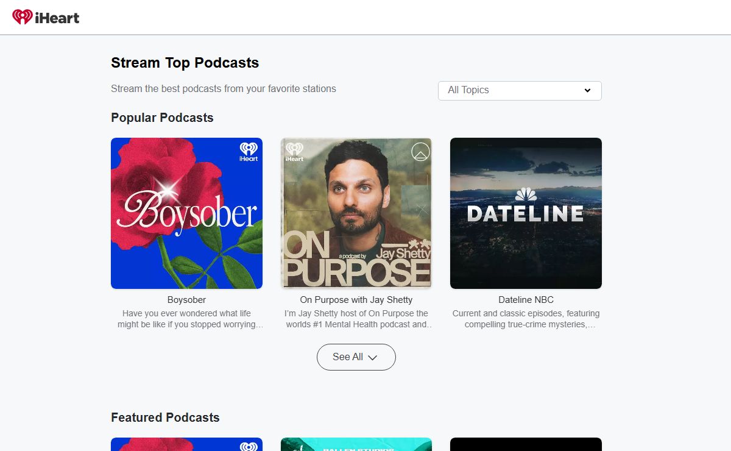731x451 pixels.
Task: Click the Dateline true-crime description text
Action: point(526,319)
